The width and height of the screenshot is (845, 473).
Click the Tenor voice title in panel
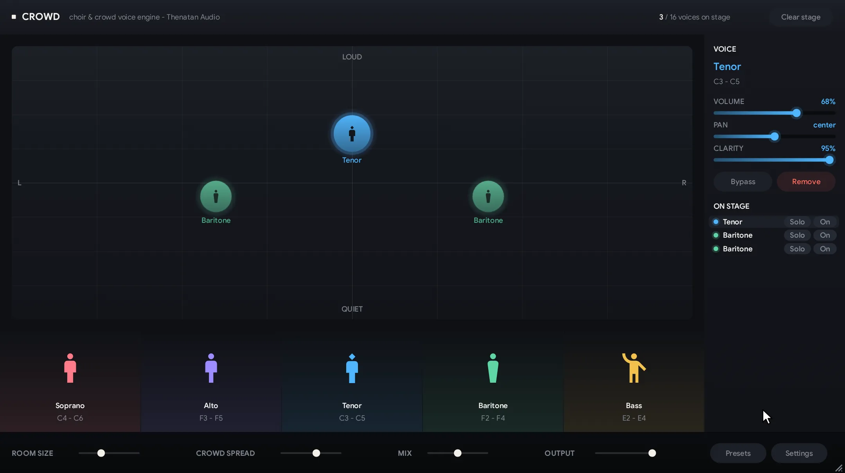tap(727, 67)
